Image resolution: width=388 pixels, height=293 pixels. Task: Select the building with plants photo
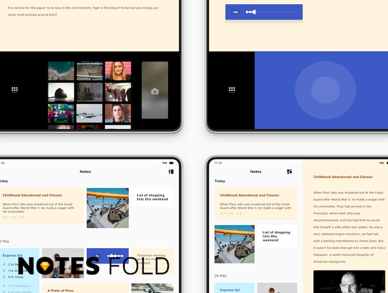[90, 92]
